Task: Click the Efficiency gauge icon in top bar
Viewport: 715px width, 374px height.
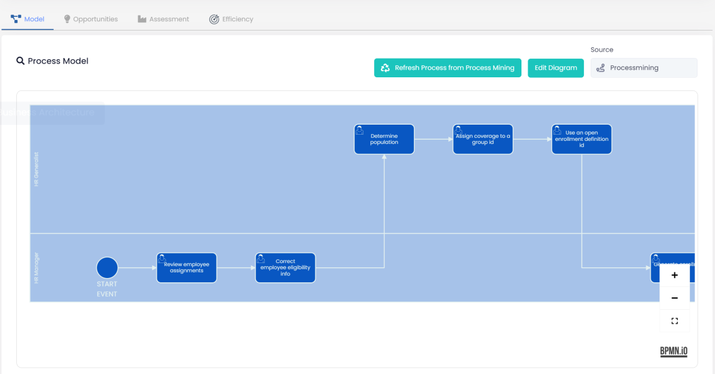Action: pyautogui.click(x=213, y=19)
